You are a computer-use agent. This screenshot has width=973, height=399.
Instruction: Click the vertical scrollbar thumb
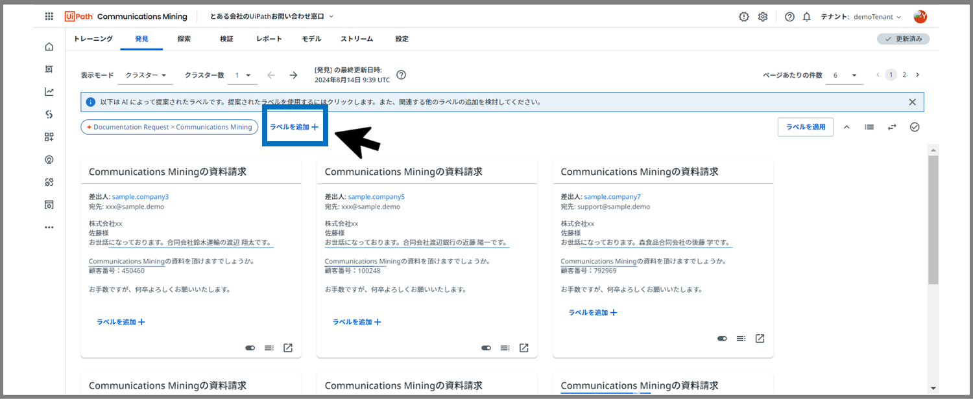(x=933, y=219)
